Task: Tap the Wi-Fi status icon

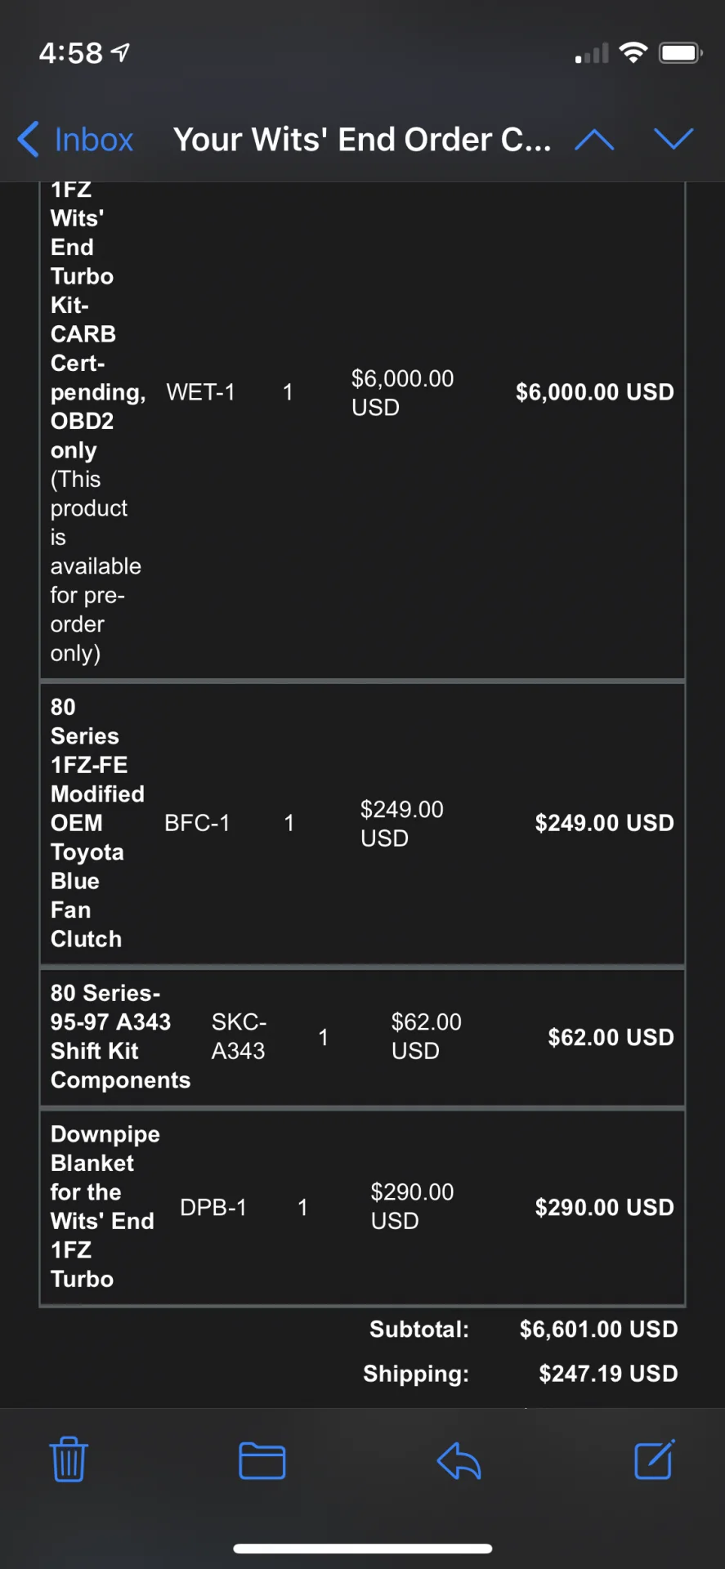Action: pos(633,53)
